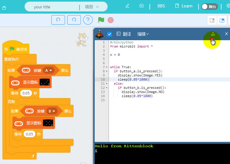Image resolution: width=230 pixels, height=164 pixels.
Task: Click 'display.show(Image.NO)' code line
Action: [143, 92]
